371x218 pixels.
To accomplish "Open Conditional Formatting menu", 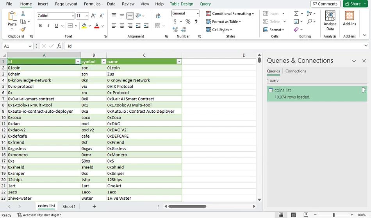I will 230,14.
